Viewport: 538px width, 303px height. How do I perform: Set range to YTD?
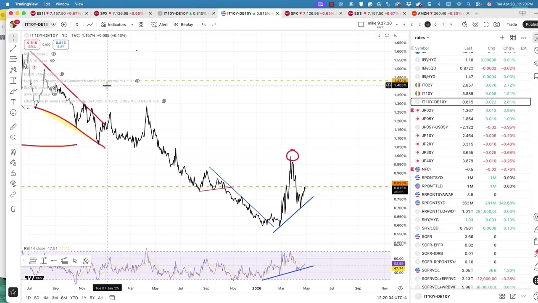click(x=74, y=298)
